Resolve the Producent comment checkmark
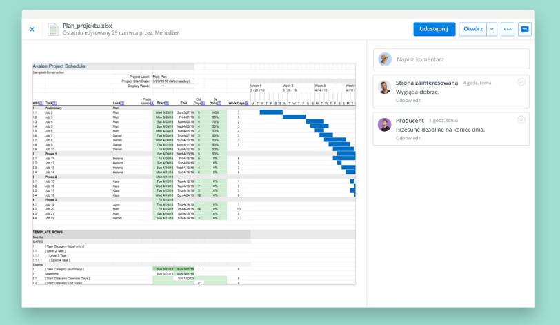 coord(521,119)
